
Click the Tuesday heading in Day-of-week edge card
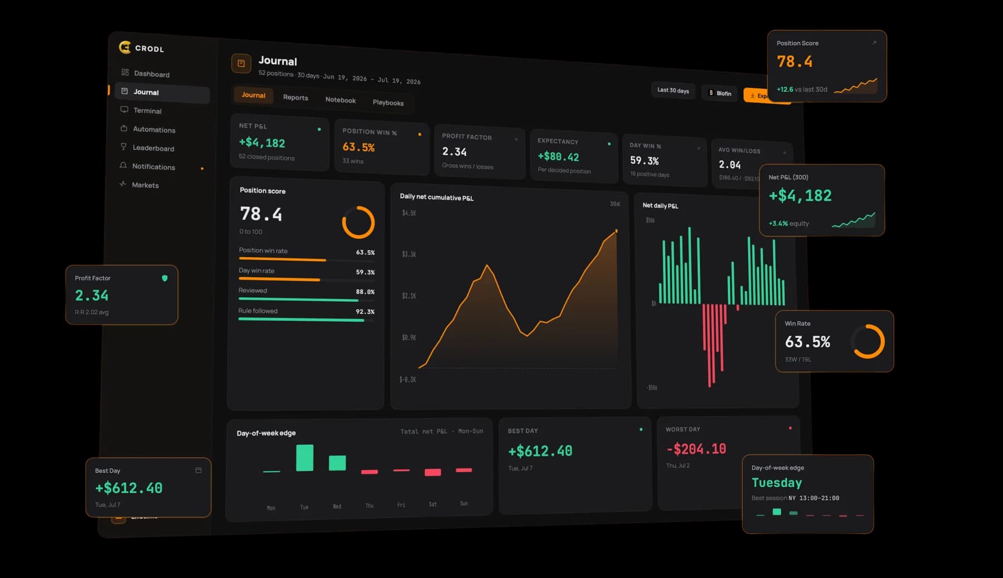coord(777,483)
